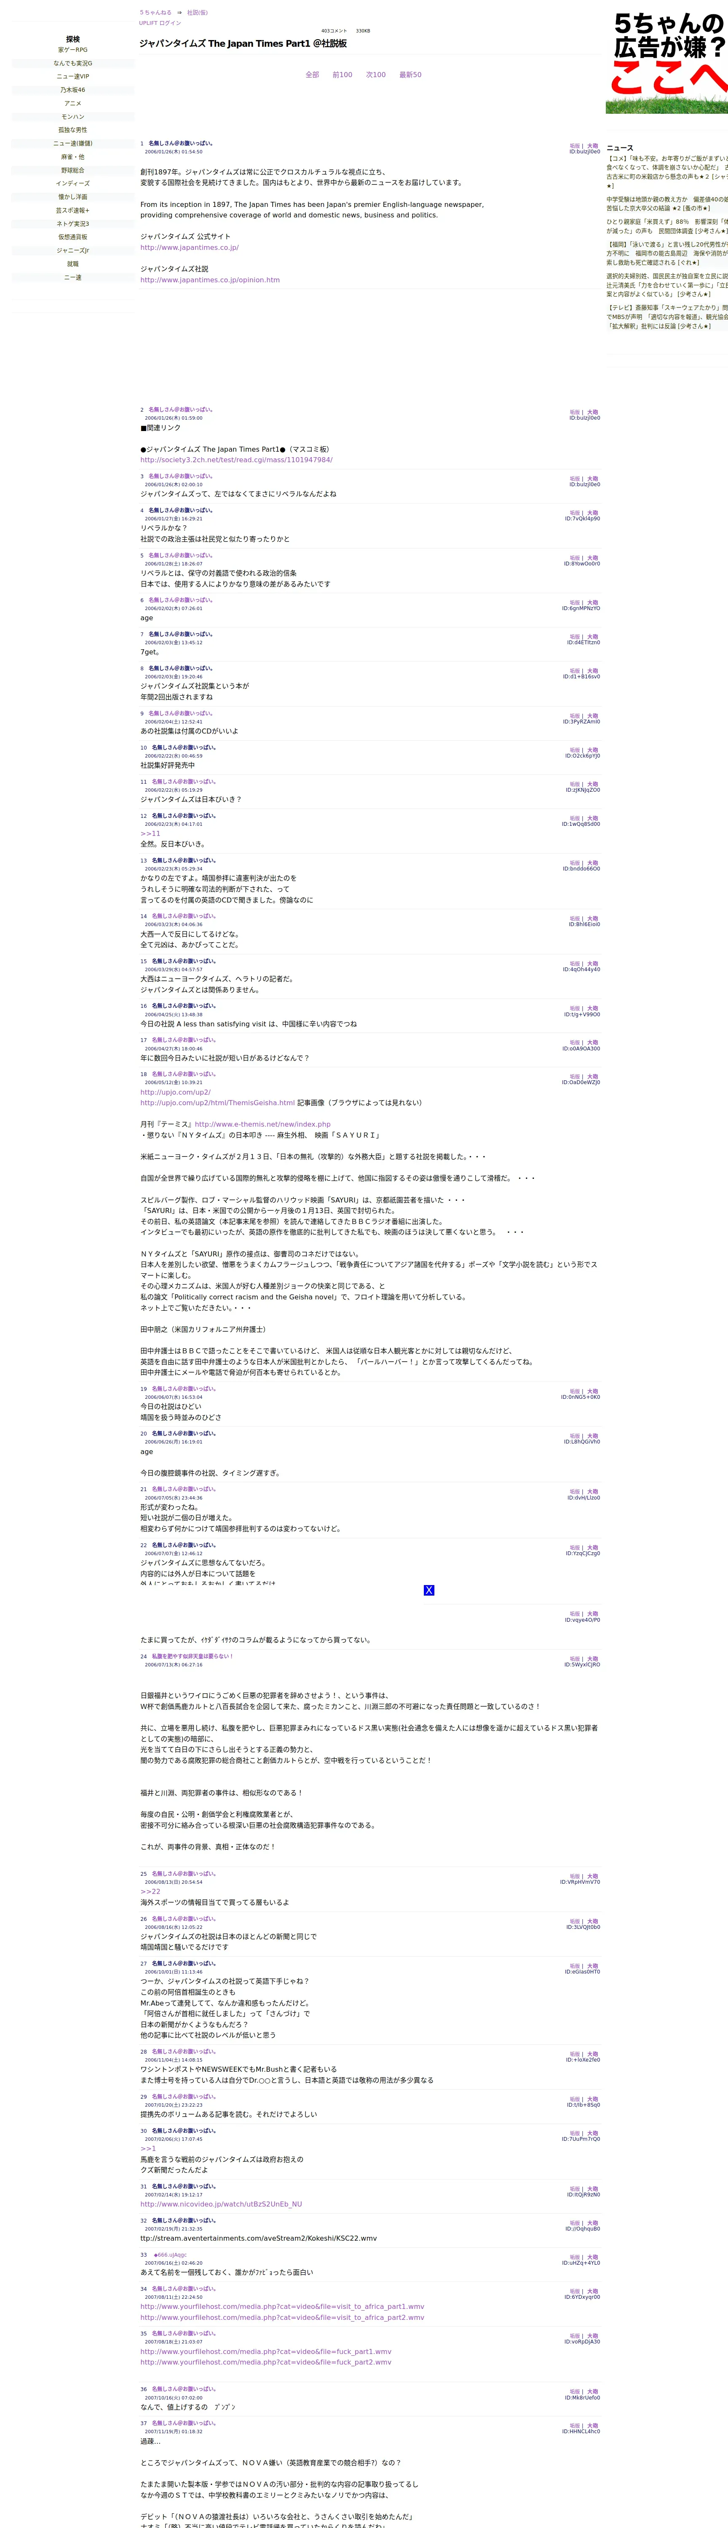
Task: Close the overlay ad with the blue X
Action: coord(429,1590)
